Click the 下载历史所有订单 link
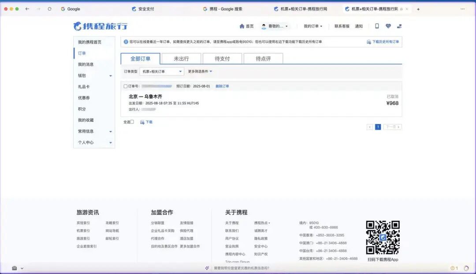 (x=383, y=42)
